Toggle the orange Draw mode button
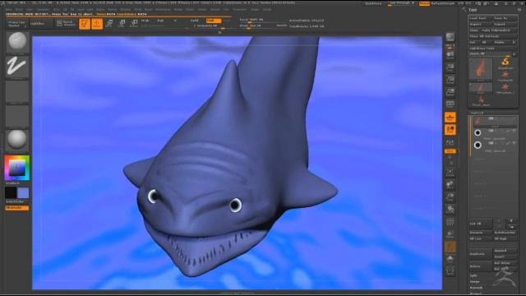The height and width of the screenshot is (296, 526). (97, 24)
